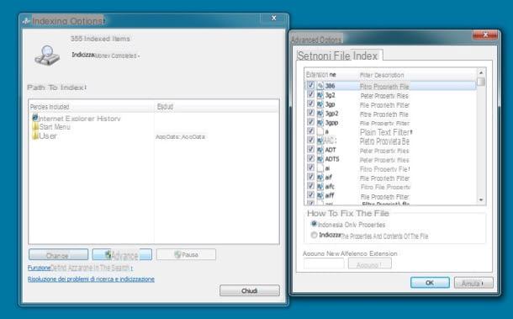Viewport: 513px width, 319px height.
Task: Click the 3gp media file icon
Action: pos(320,104)
